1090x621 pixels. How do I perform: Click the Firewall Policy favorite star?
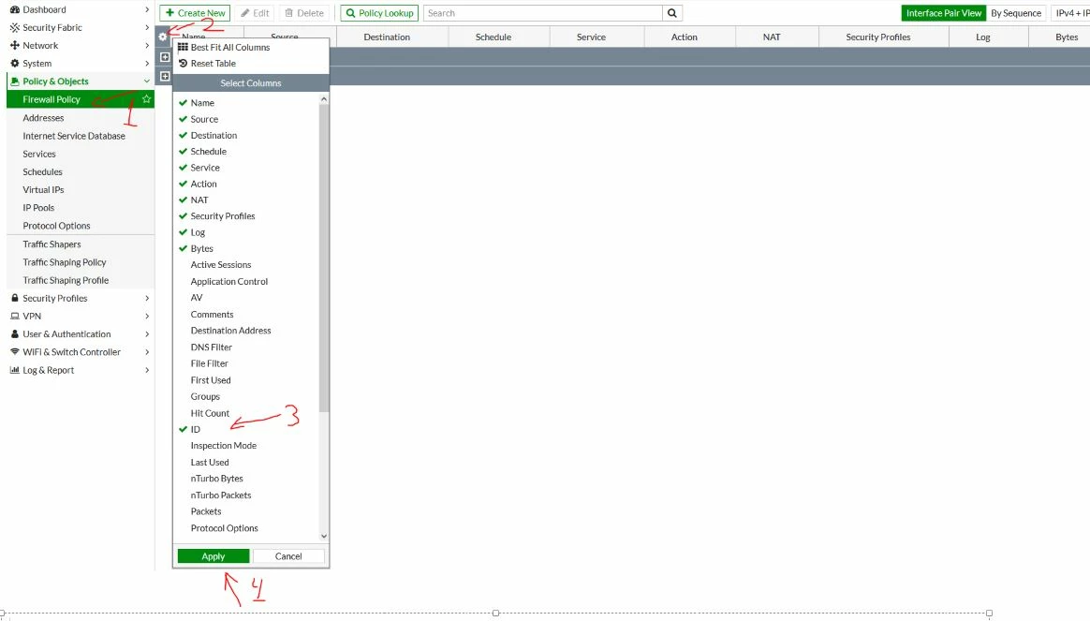coord(147,99)
